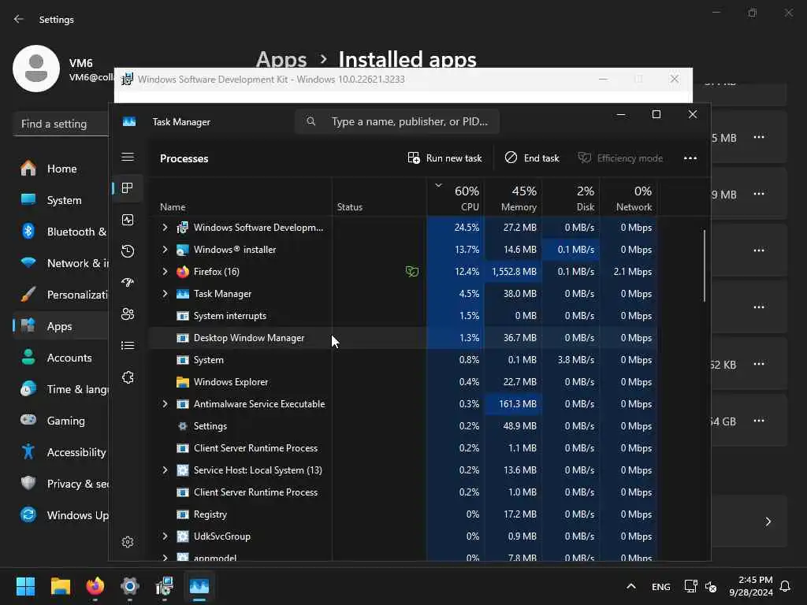Viewport: 807px width, 605px height.
Task: Click the three-dots more options in Task Manager
Action: (x=690, y=158)
